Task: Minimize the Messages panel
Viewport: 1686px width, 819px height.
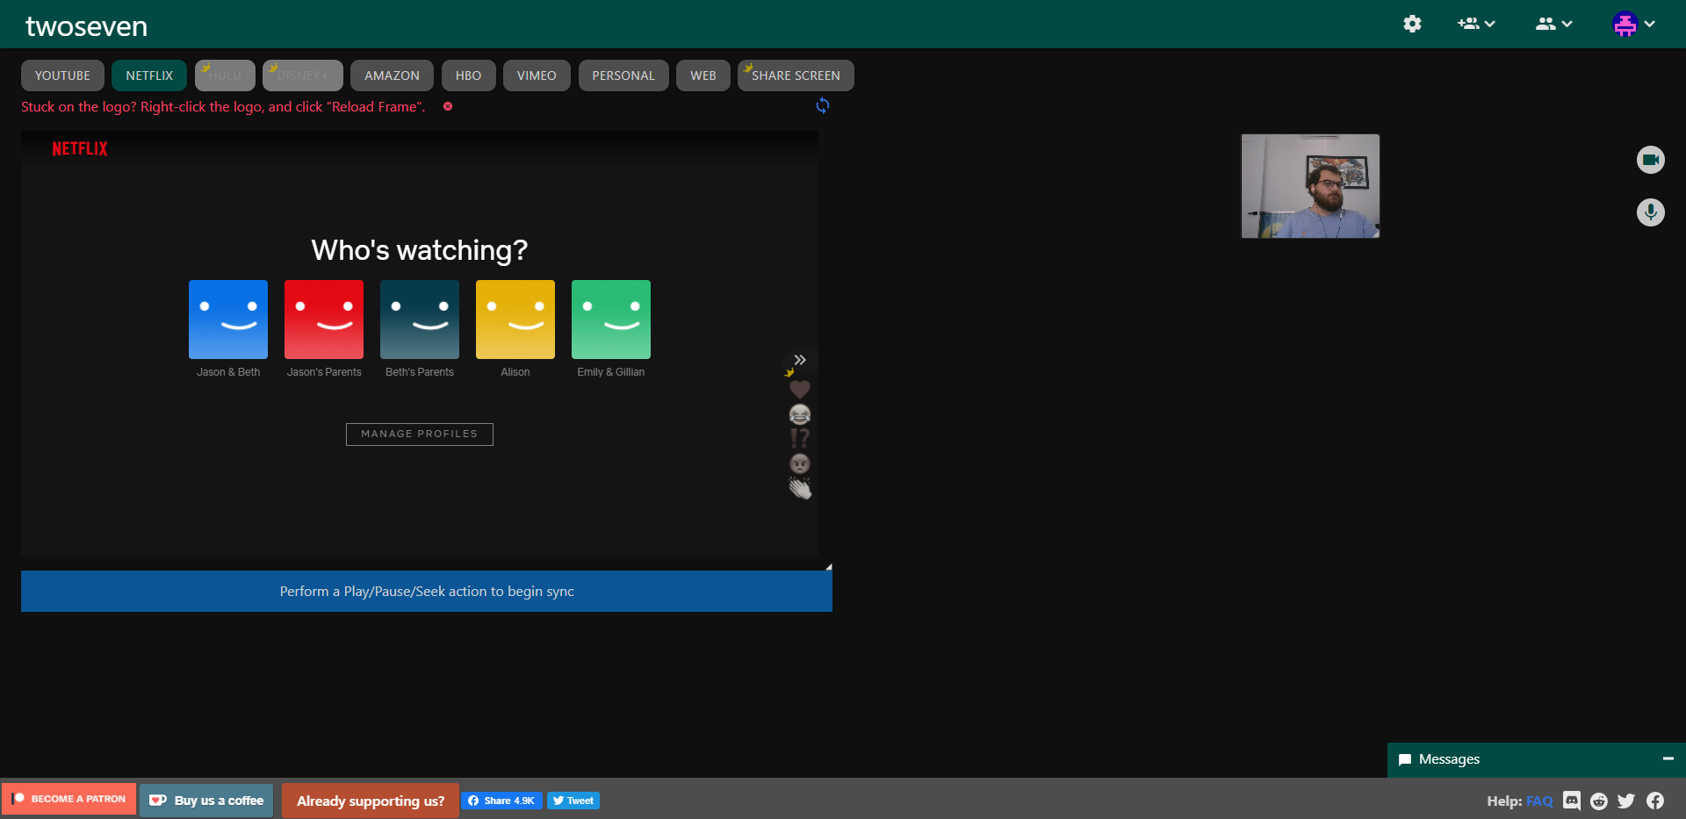Action: [1668, 758]
